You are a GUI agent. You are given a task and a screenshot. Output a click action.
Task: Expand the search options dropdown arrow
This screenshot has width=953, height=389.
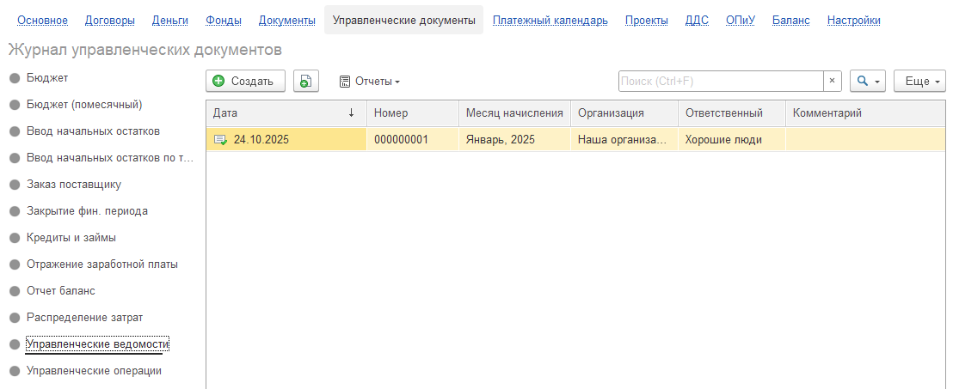[877, 82]
